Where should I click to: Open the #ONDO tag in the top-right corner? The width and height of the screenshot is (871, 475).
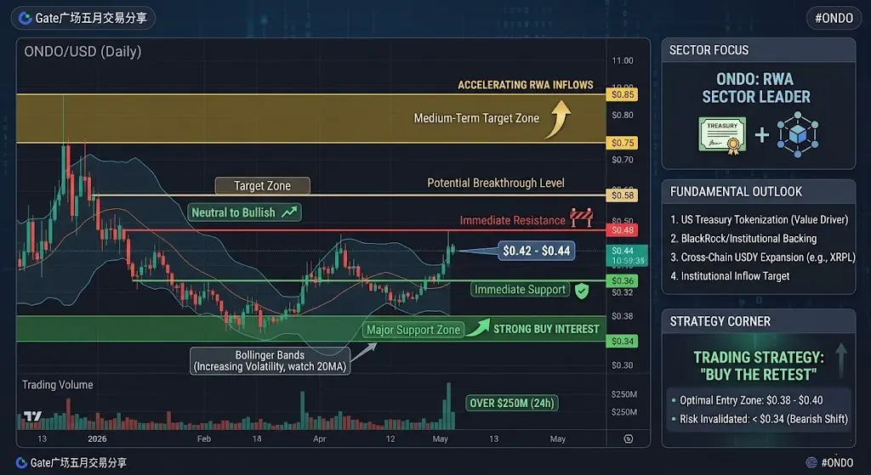pos(834,19)
